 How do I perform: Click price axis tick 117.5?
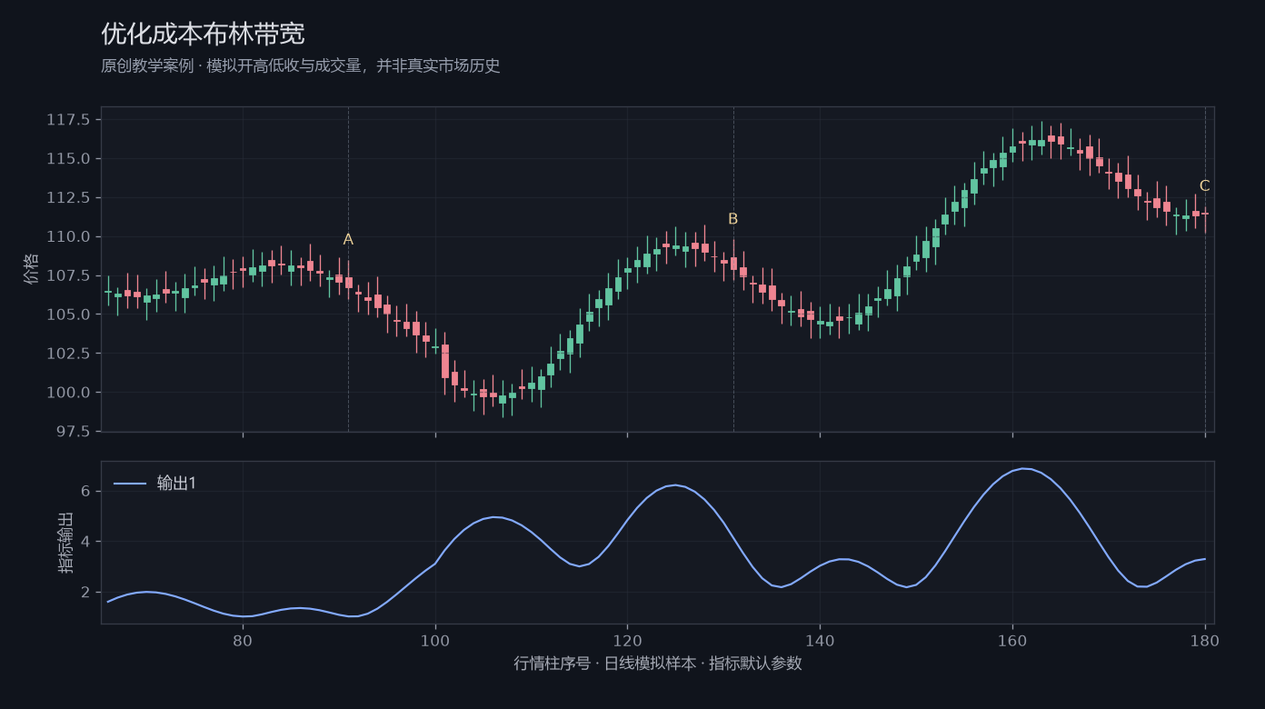(68, 120)
